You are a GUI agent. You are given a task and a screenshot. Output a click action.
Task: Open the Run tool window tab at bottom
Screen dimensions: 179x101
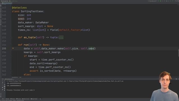click(40, 99)
